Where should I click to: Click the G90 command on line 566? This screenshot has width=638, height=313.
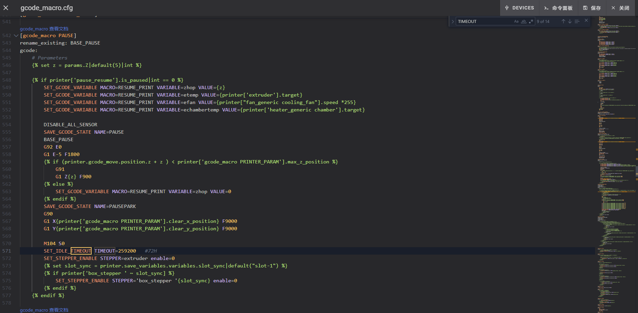click(48, 214)
